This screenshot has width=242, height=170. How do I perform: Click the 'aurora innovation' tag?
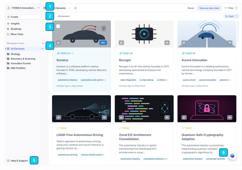click(208, 80)
